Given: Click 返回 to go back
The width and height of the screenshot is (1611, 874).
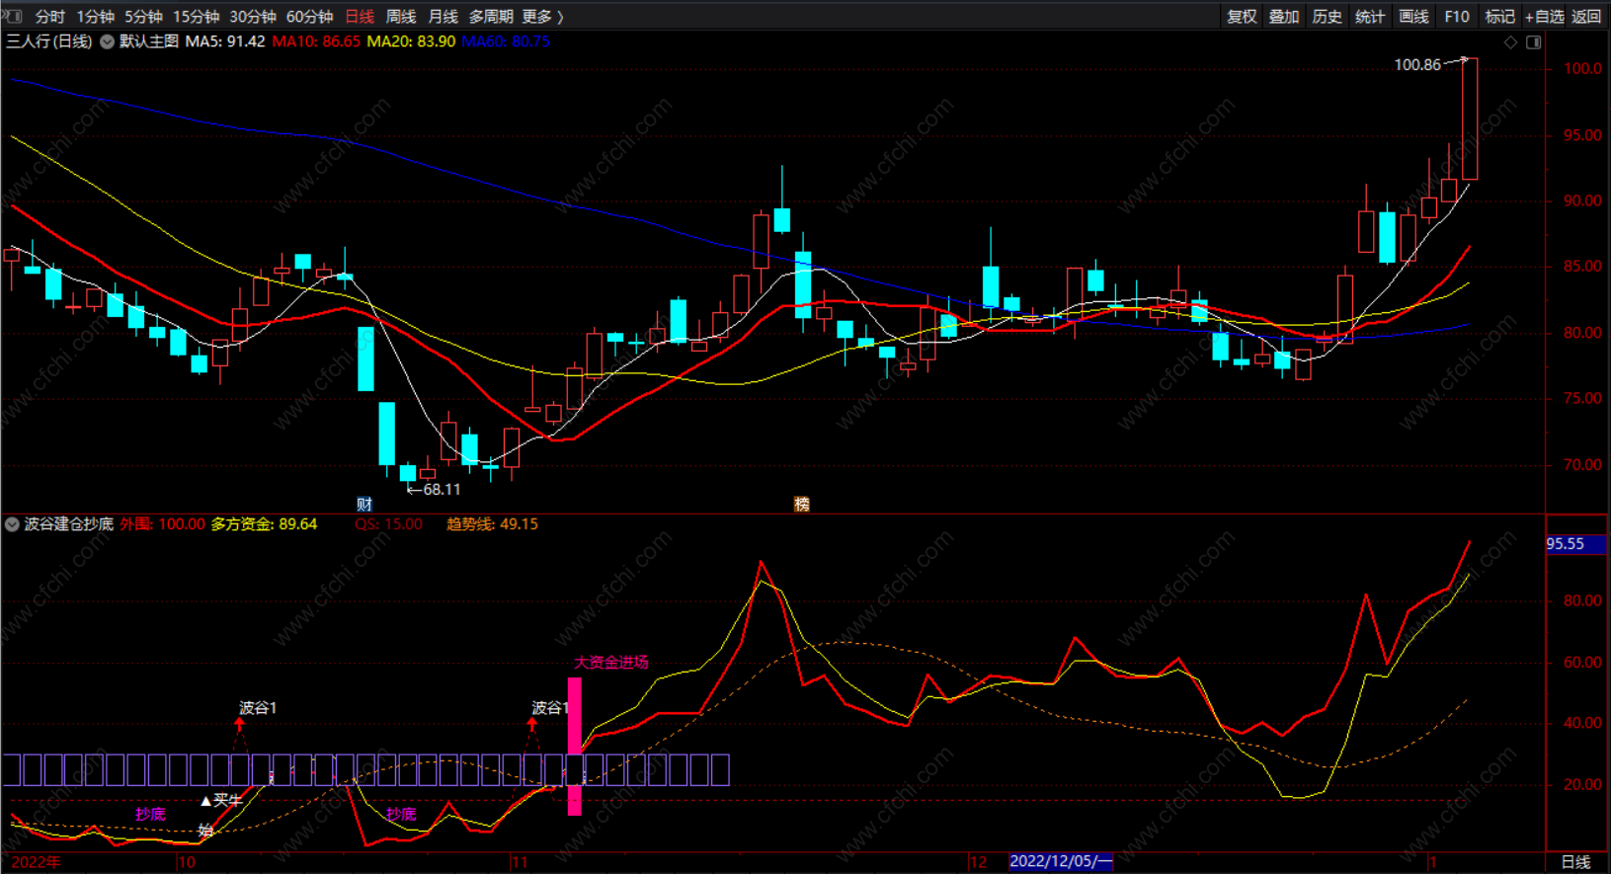Looking at the screenshot, I should tap(1586, 17).
